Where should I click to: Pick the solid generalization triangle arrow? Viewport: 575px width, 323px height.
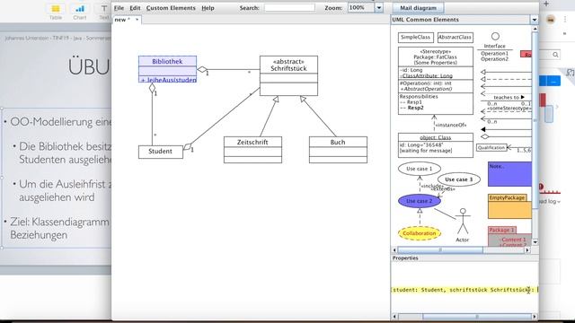[506, 72]
